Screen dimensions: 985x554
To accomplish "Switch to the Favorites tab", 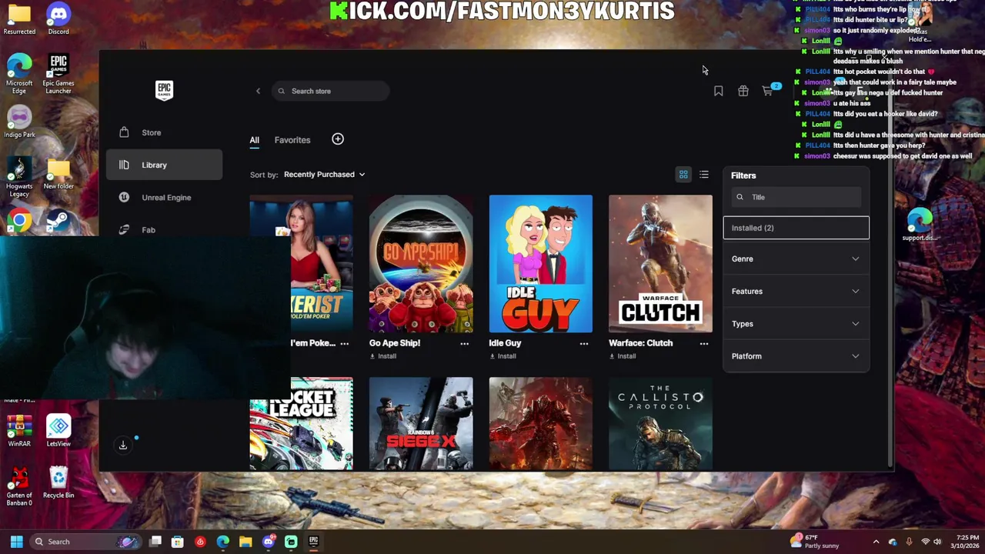I will point(292,140).
